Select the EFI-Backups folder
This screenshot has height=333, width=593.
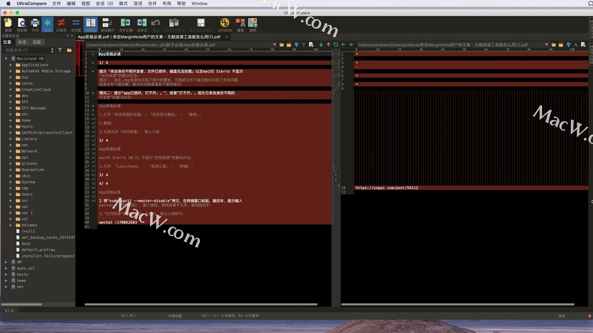pos(34,108)
